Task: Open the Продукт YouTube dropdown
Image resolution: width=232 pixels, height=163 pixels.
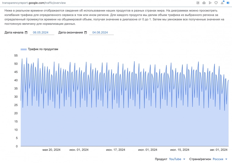Action: (x=177, y=159)
